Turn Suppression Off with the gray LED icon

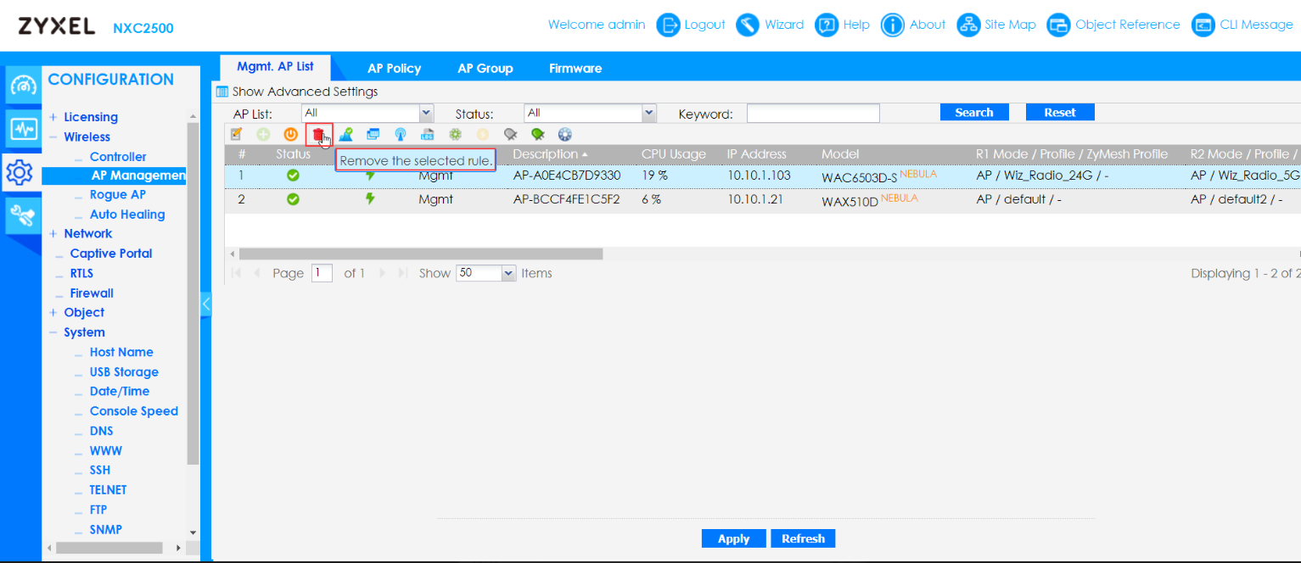point(510,134)
